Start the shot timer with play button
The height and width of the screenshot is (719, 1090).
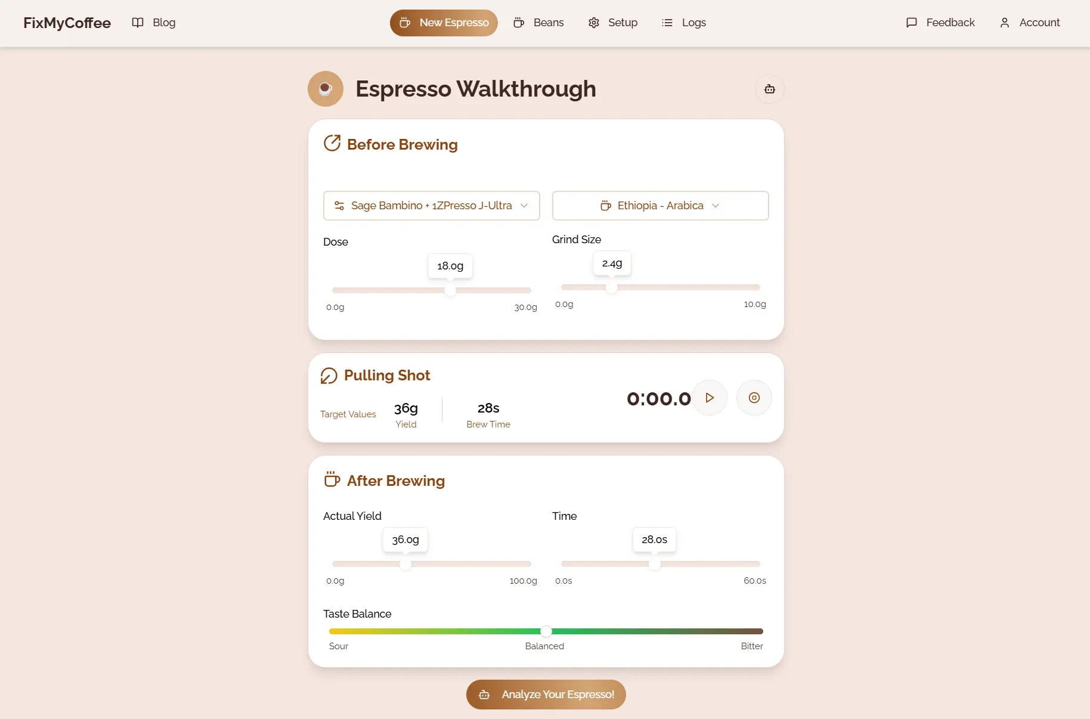[710, 398]
